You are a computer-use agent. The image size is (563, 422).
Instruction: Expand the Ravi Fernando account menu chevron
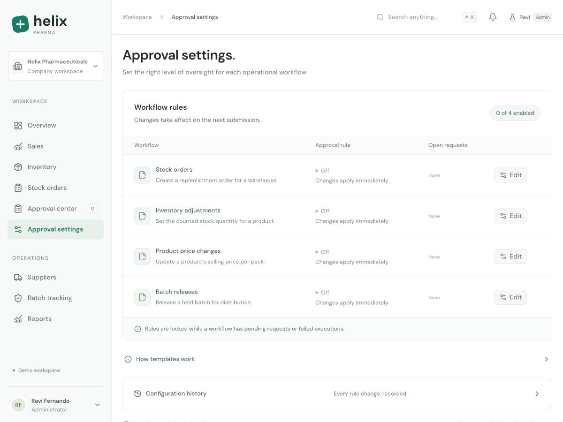pos(97,405)
